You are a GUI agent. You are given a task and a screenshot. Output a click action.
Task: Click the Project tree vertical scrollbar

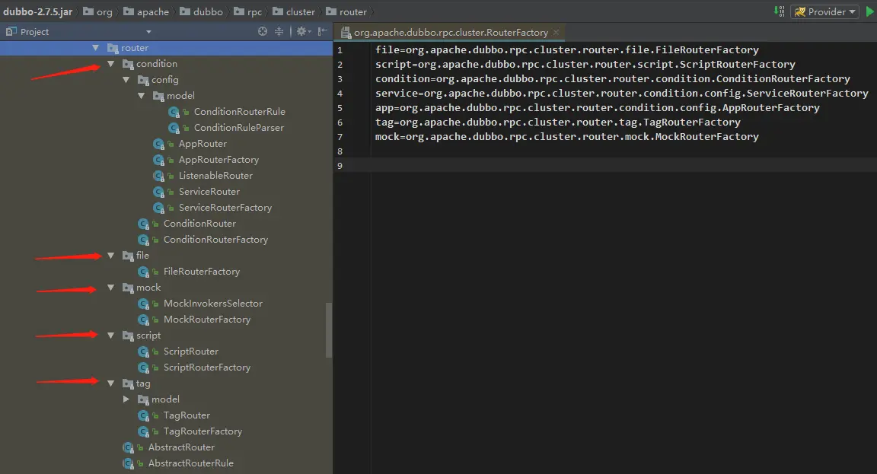tap(329, 329)
